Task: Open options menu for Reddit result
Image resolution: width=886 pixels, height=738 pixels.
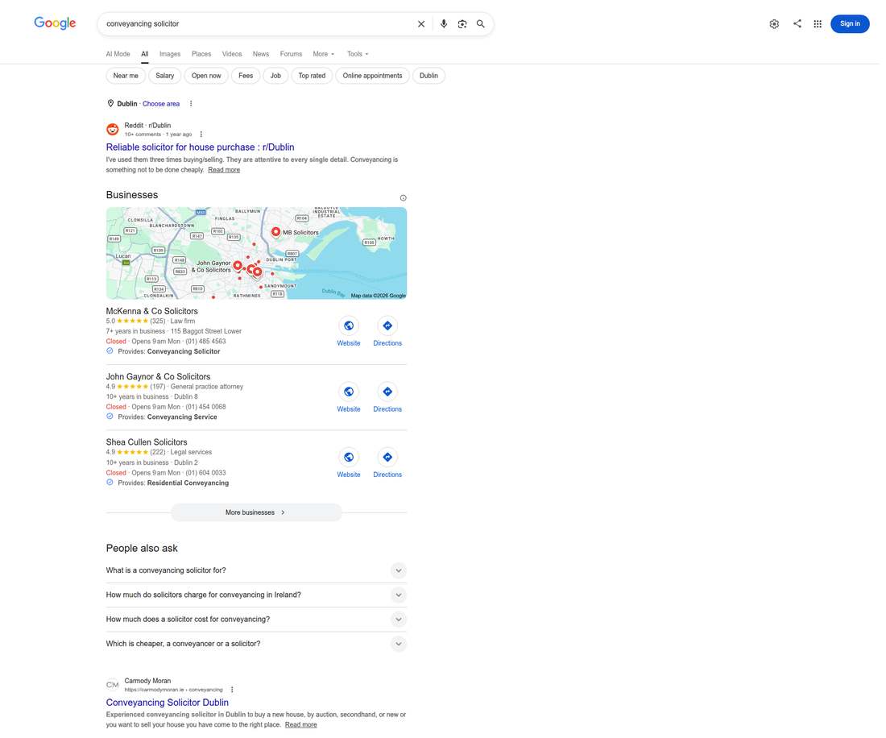Action: coord(201,135)
